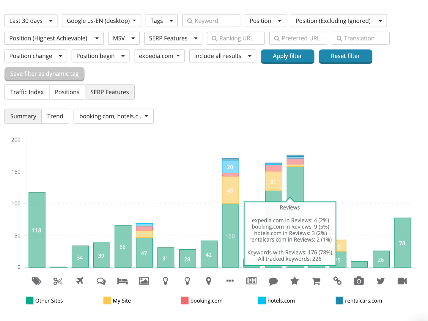The height and width of the screenshot is (321, 428).
Task: Expand the Position change dropdown
Action: point(36,56)
